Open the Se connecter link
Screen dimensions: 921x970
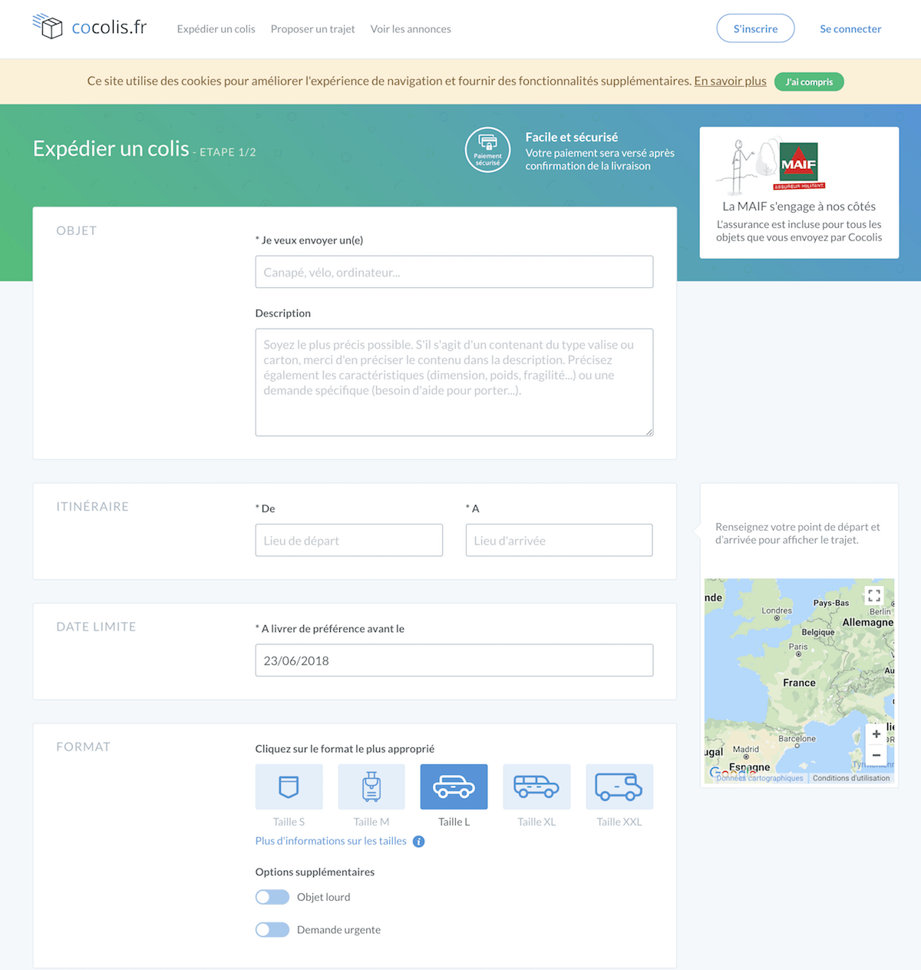[x=850, y=29]
